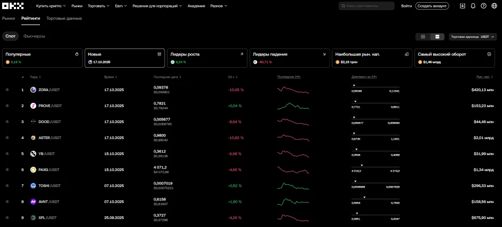Open the language globe icon

tap(494, 6)
